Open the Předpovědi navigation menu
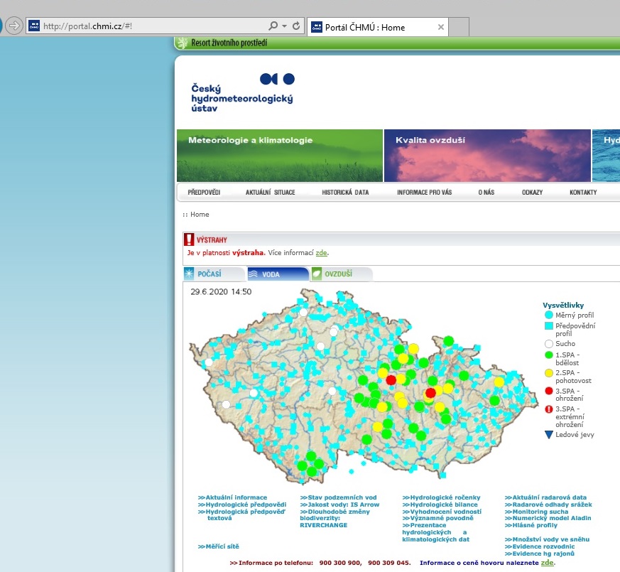 [x=204, y=193]
